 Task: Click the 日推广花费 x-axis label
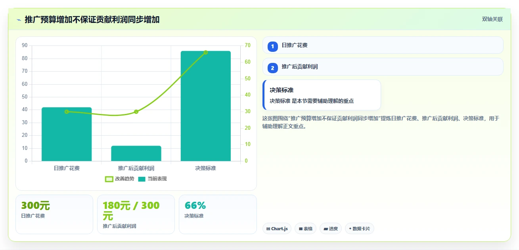pyautogui.click(x=67, y=168)
